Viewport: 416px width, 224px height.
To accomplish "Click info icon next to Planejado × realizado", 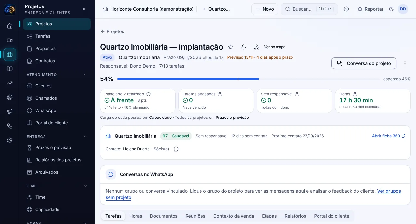I will (x=149, y=94).
